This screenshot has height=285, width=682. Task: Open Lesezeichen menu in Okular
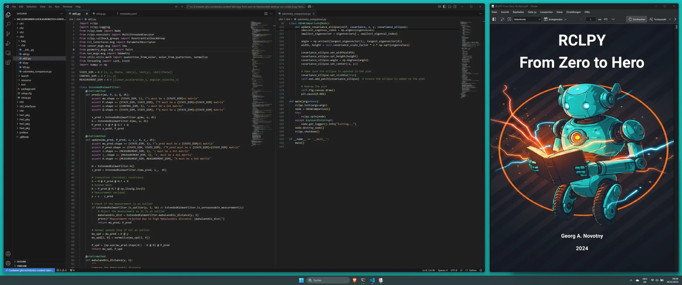pos(546,12)
